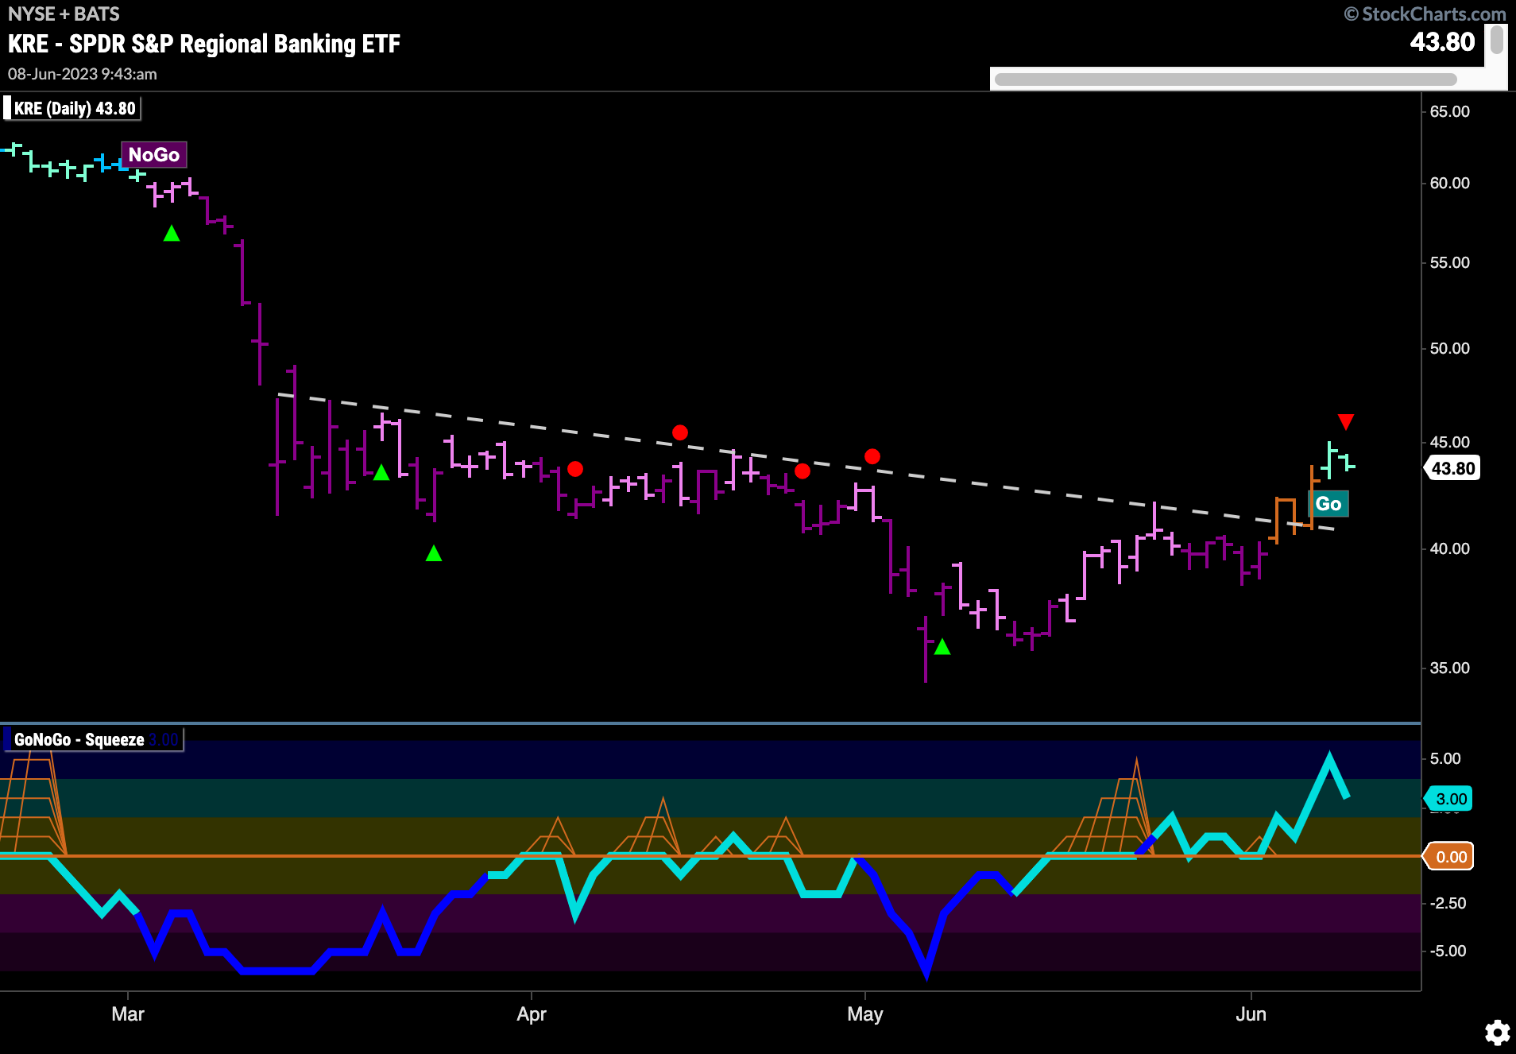Click the red circle marker in early April
Viewport: 1516px width, 1054px height.
tap(575, 469)
